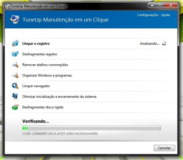The width and height of the screenshot is (183, 160).
Task: Close the TuneUp window
Action: tap(171, 5)
